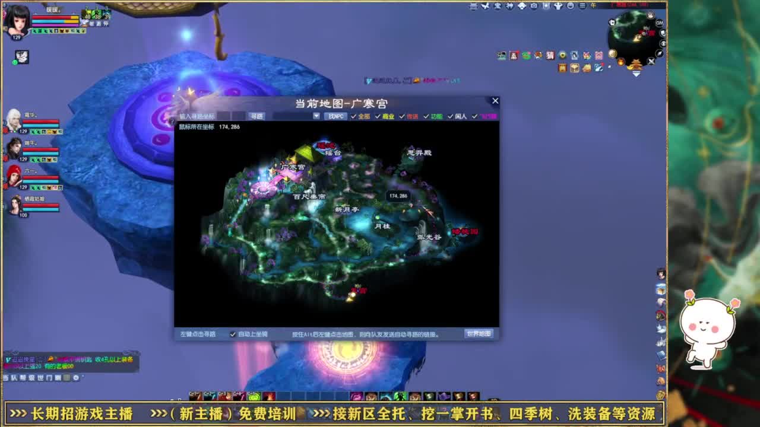Click 广寒宫 palace label on the map

pos(293,167)
